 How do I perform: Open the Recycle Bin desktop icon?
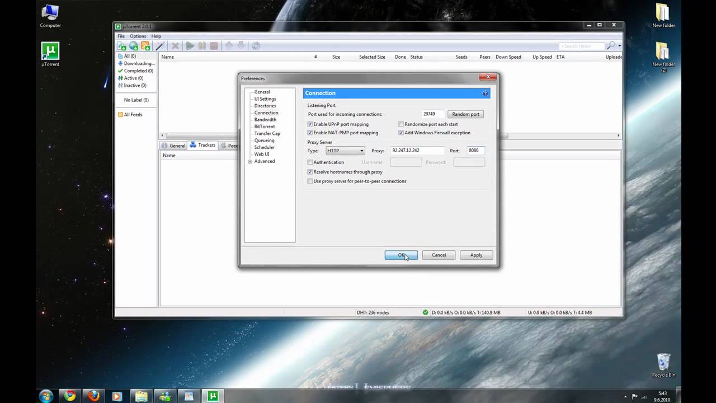(x=663, y=365)
